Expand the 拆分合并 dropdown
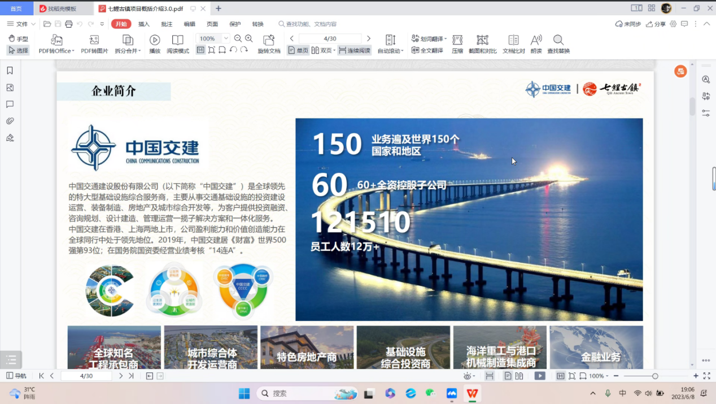 139,51
